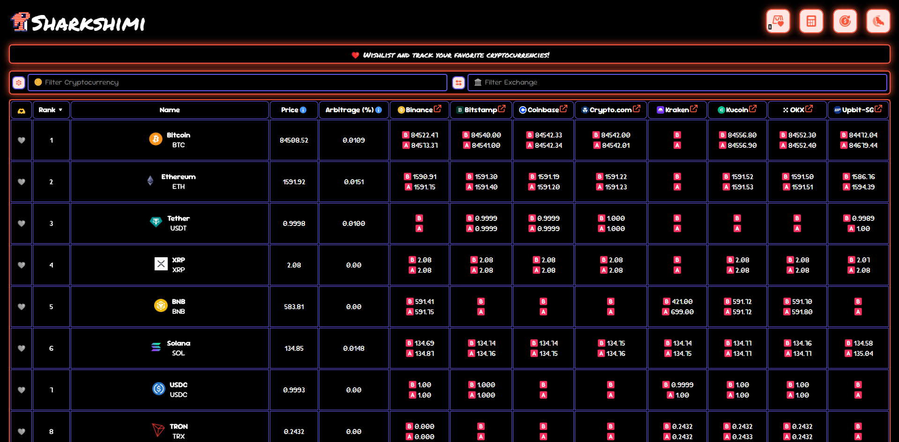
Task: Click Bitcoin price 84508.52
Action: 294,140
